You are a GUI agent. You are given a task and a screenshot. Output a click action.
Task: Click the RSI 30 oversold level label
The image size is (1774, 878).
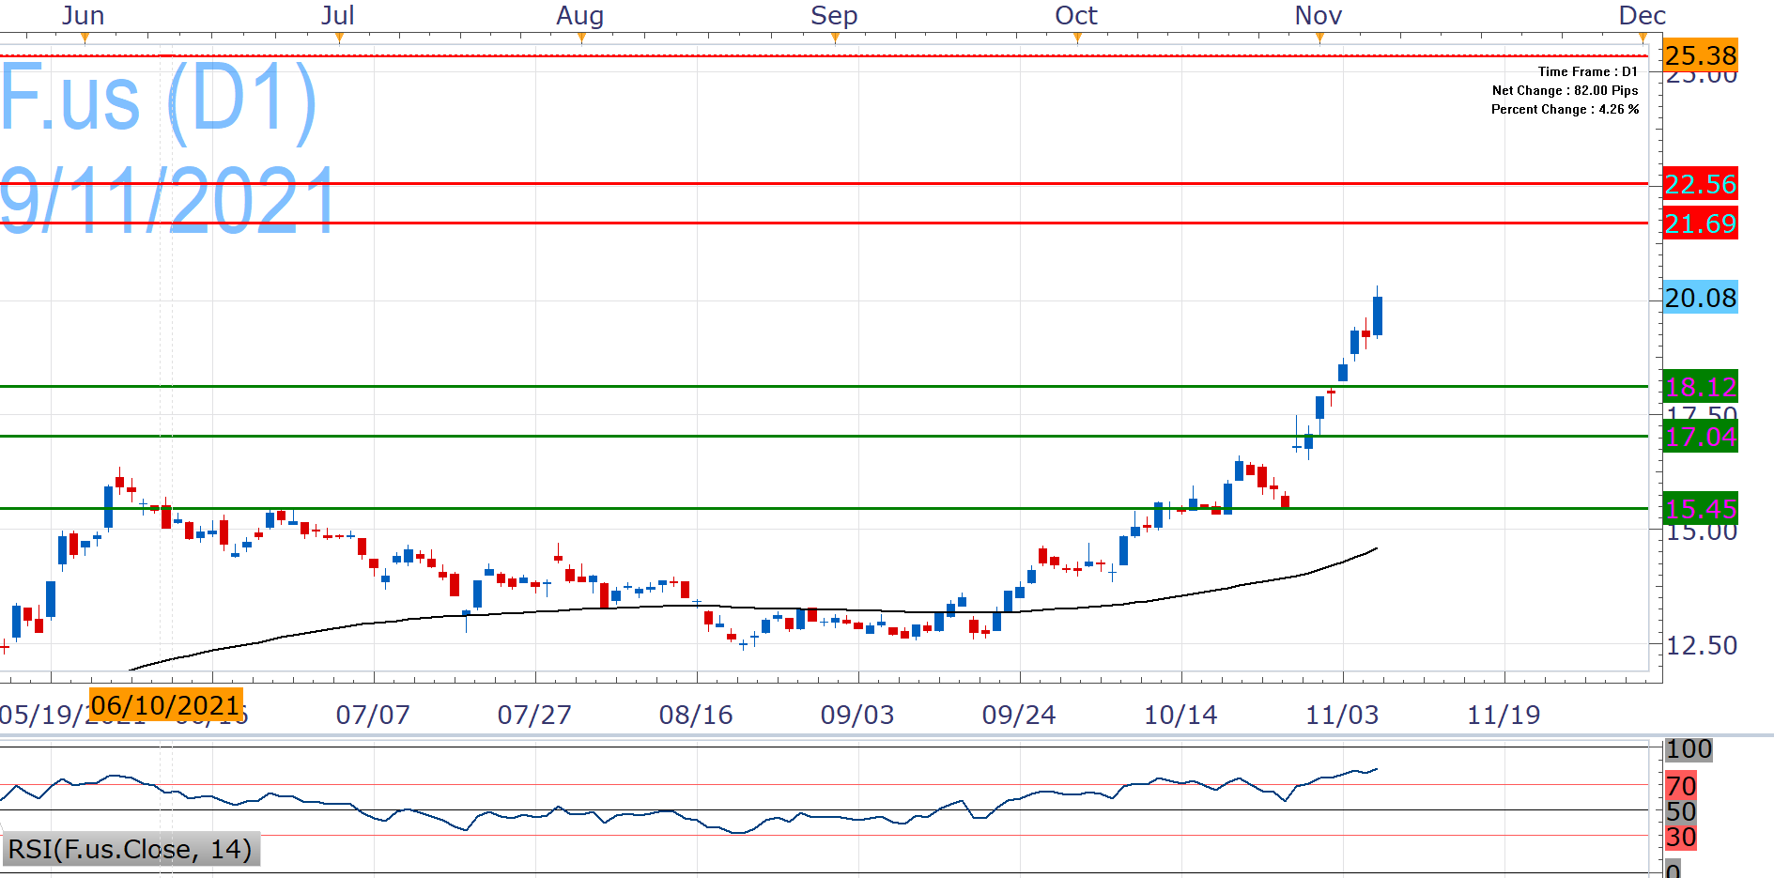tap(1680, 837)
